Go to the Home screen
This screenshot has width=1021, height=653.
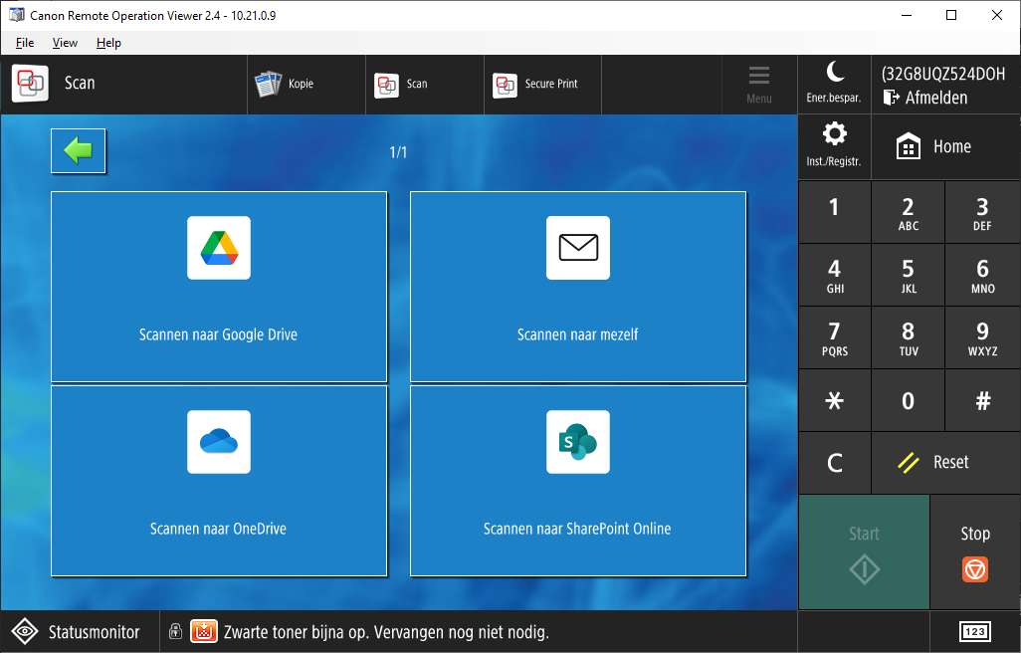pos(946,146)
